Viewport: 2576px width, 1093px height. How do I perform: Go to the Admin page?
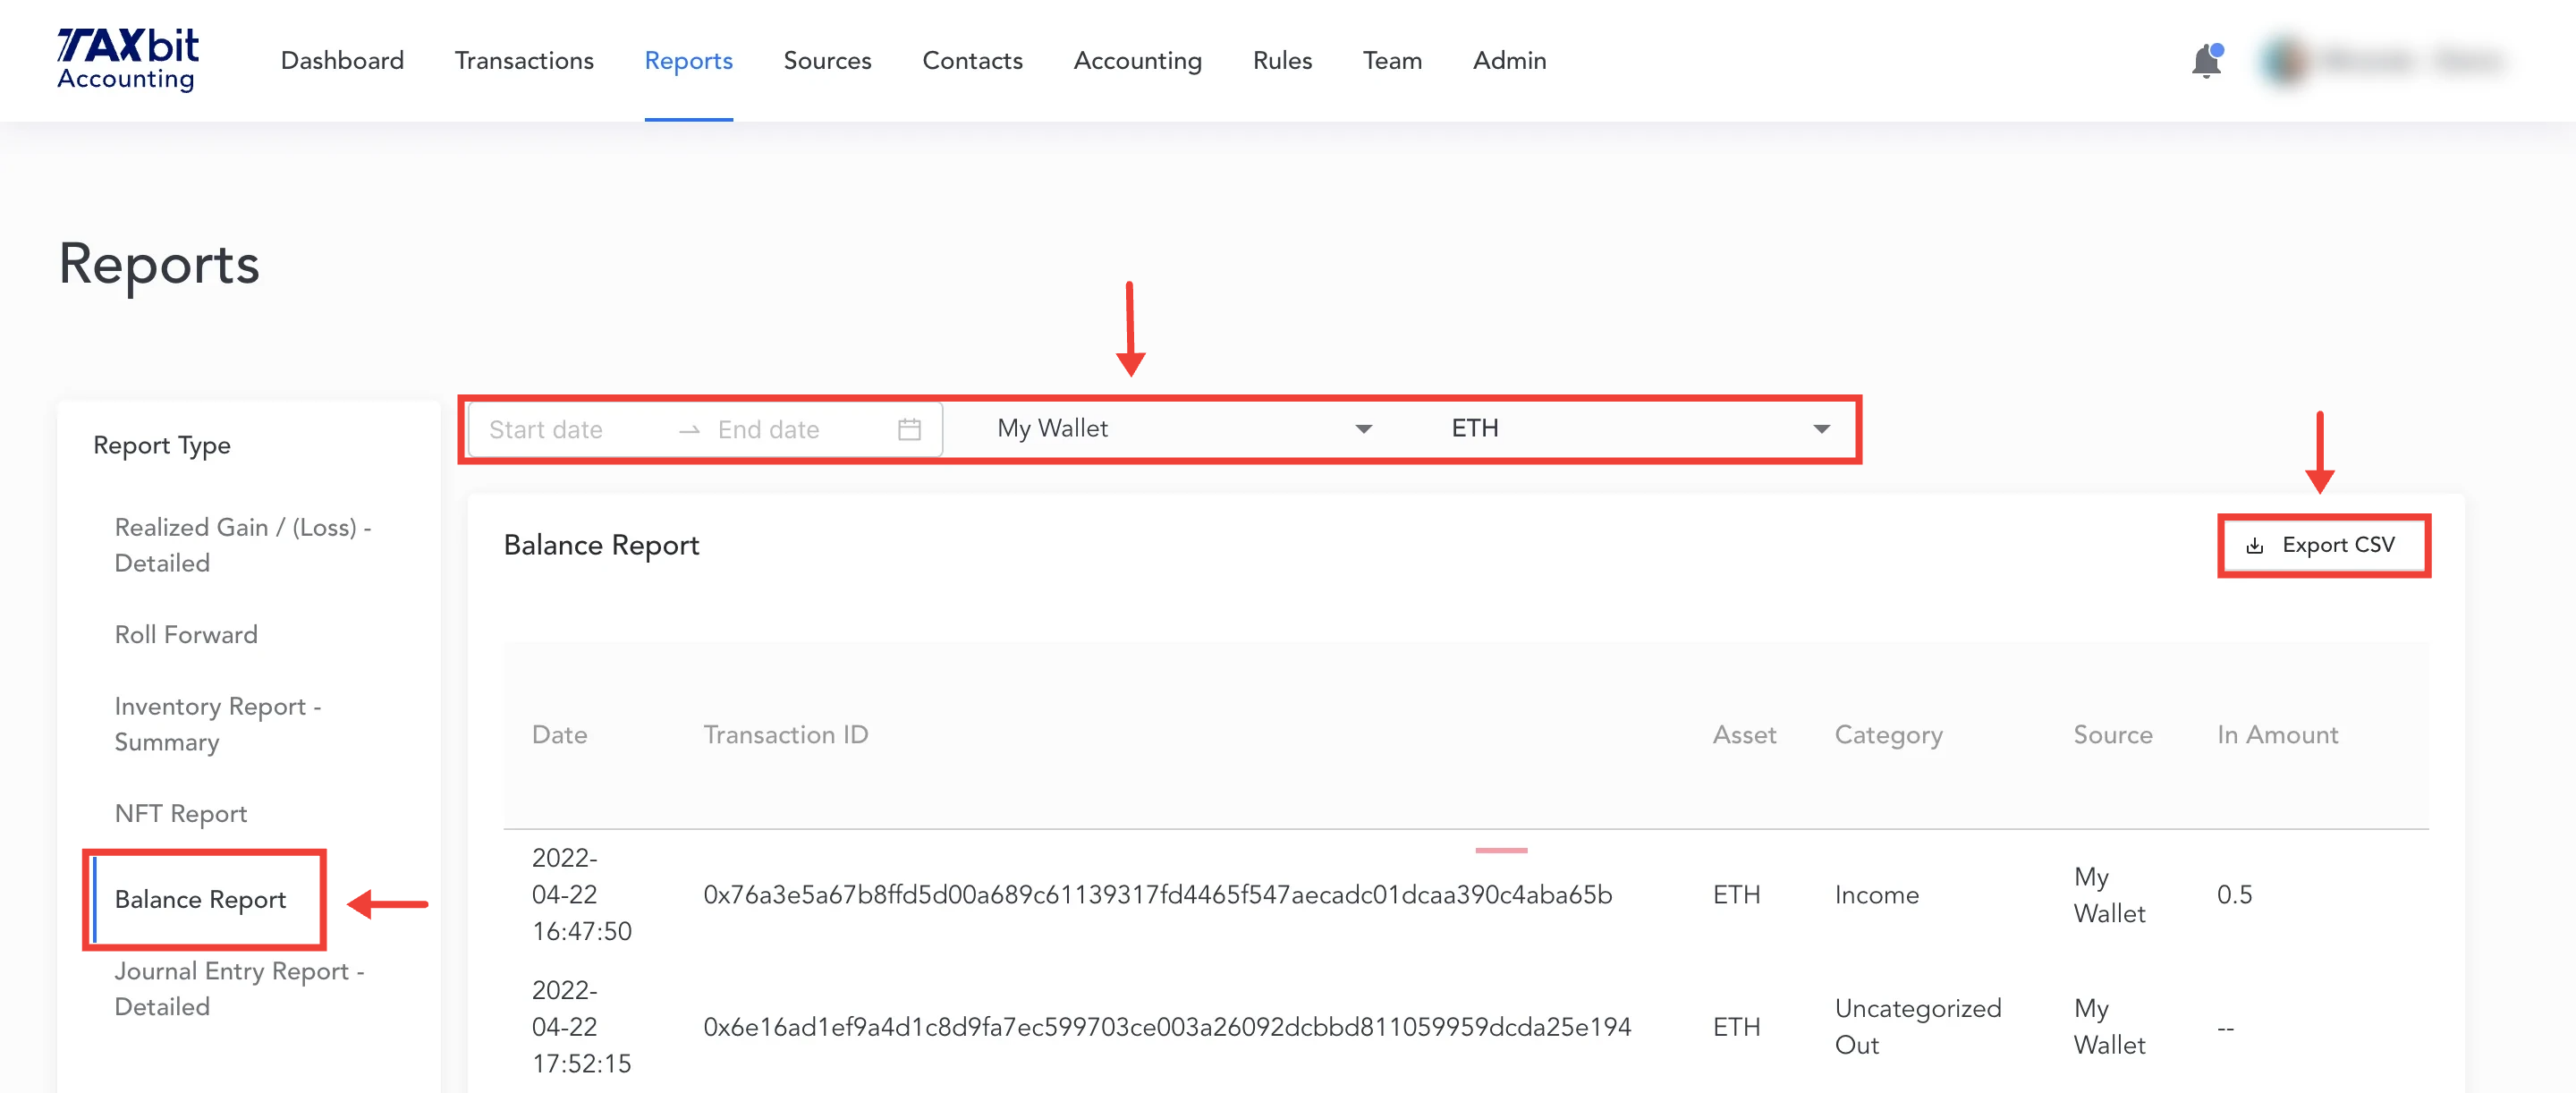1508,60
